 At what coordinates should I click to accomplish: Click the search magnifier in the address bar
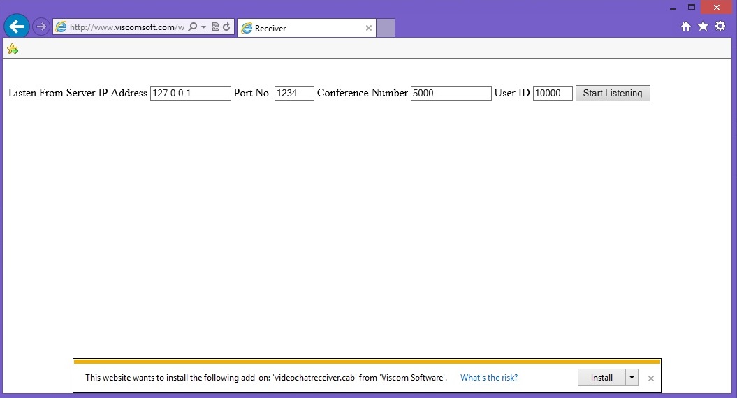coord(193,27)
